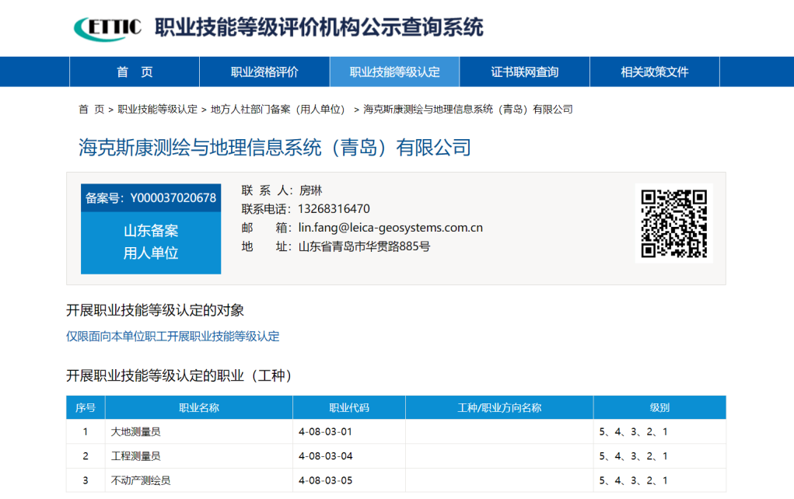Click the 职业名称 column header

click(199, 407)
